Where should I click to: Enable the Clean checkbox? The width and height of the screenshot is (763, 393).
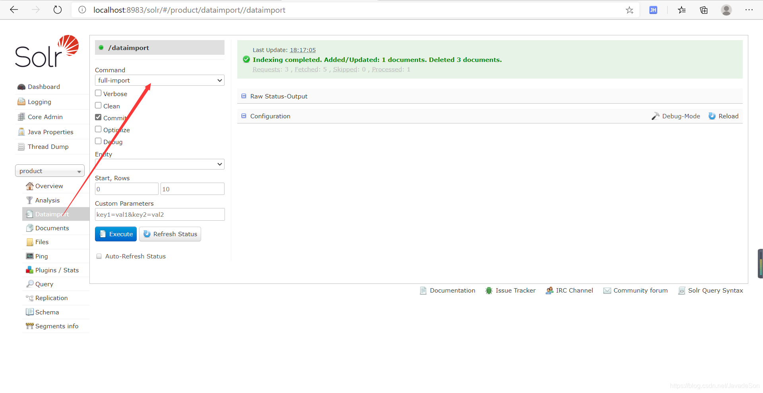tap(98, 105)
